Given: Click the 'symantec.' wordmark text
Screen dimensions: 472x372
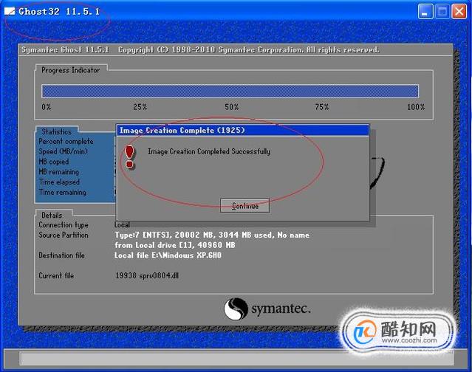Looking at the screenshot, I should [281, 309].
